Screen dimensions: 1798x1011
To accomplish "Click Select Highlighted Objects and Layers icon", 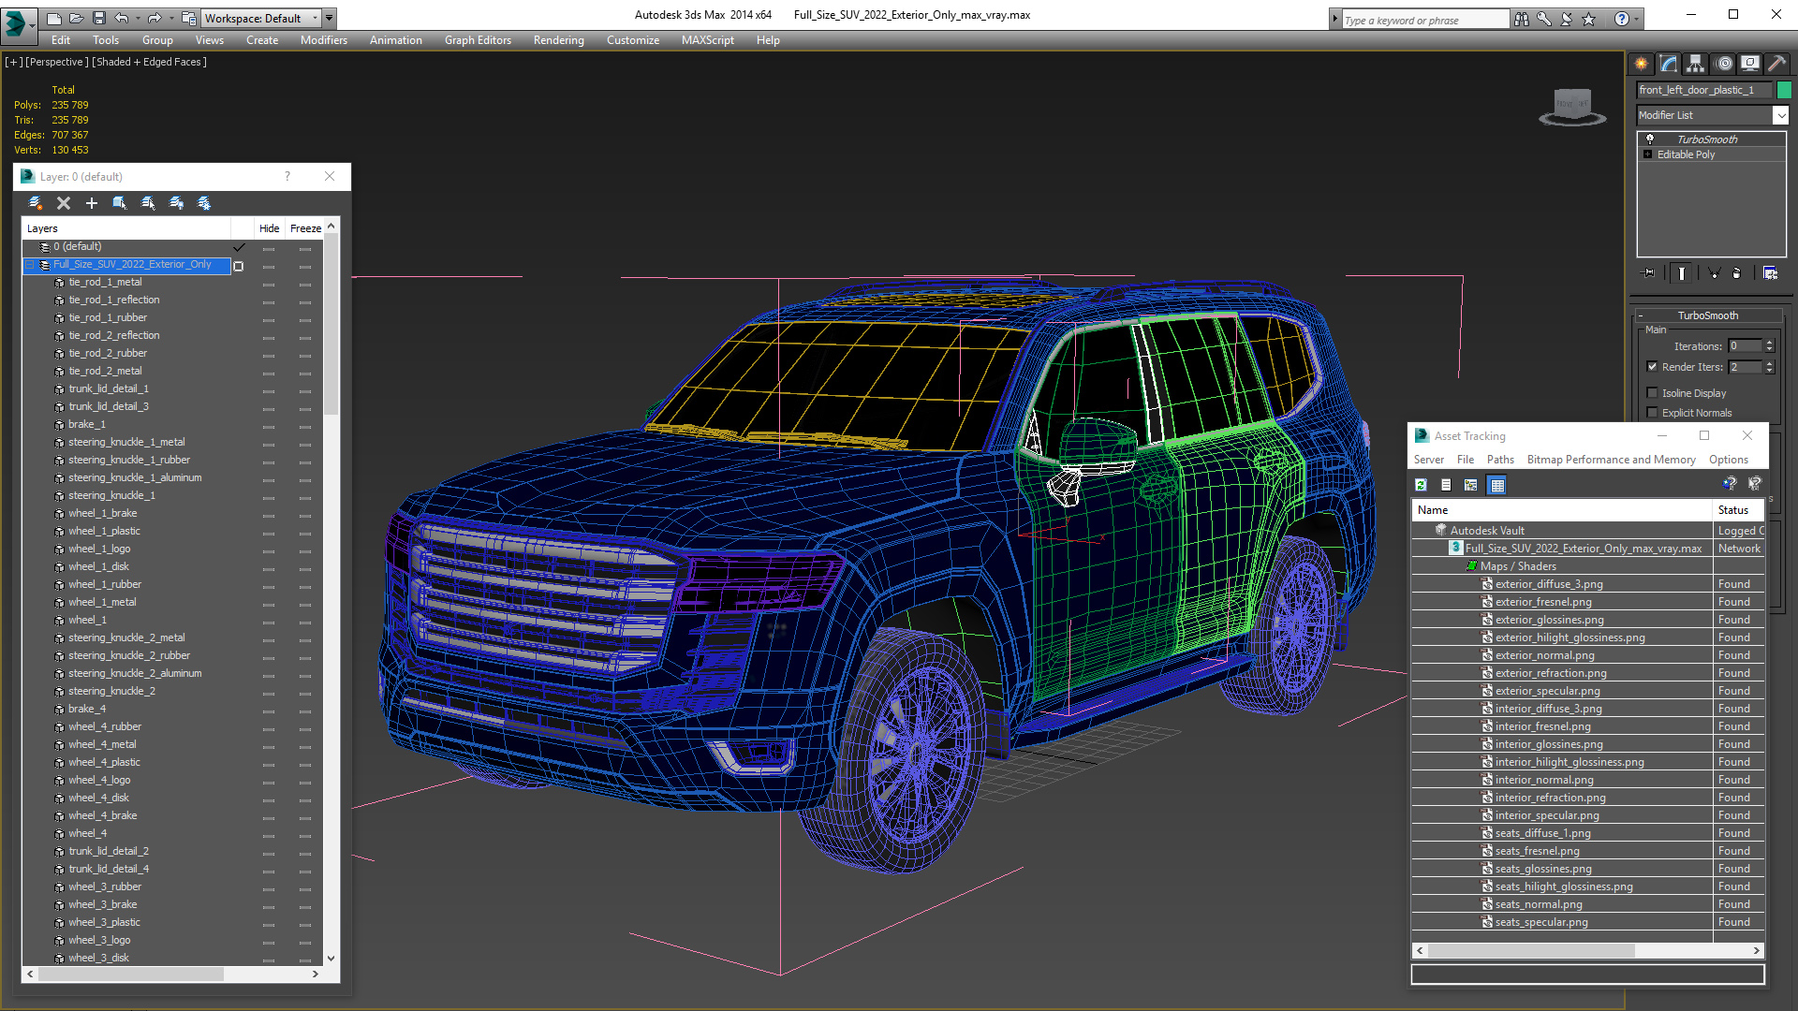I will coord(120,203).
